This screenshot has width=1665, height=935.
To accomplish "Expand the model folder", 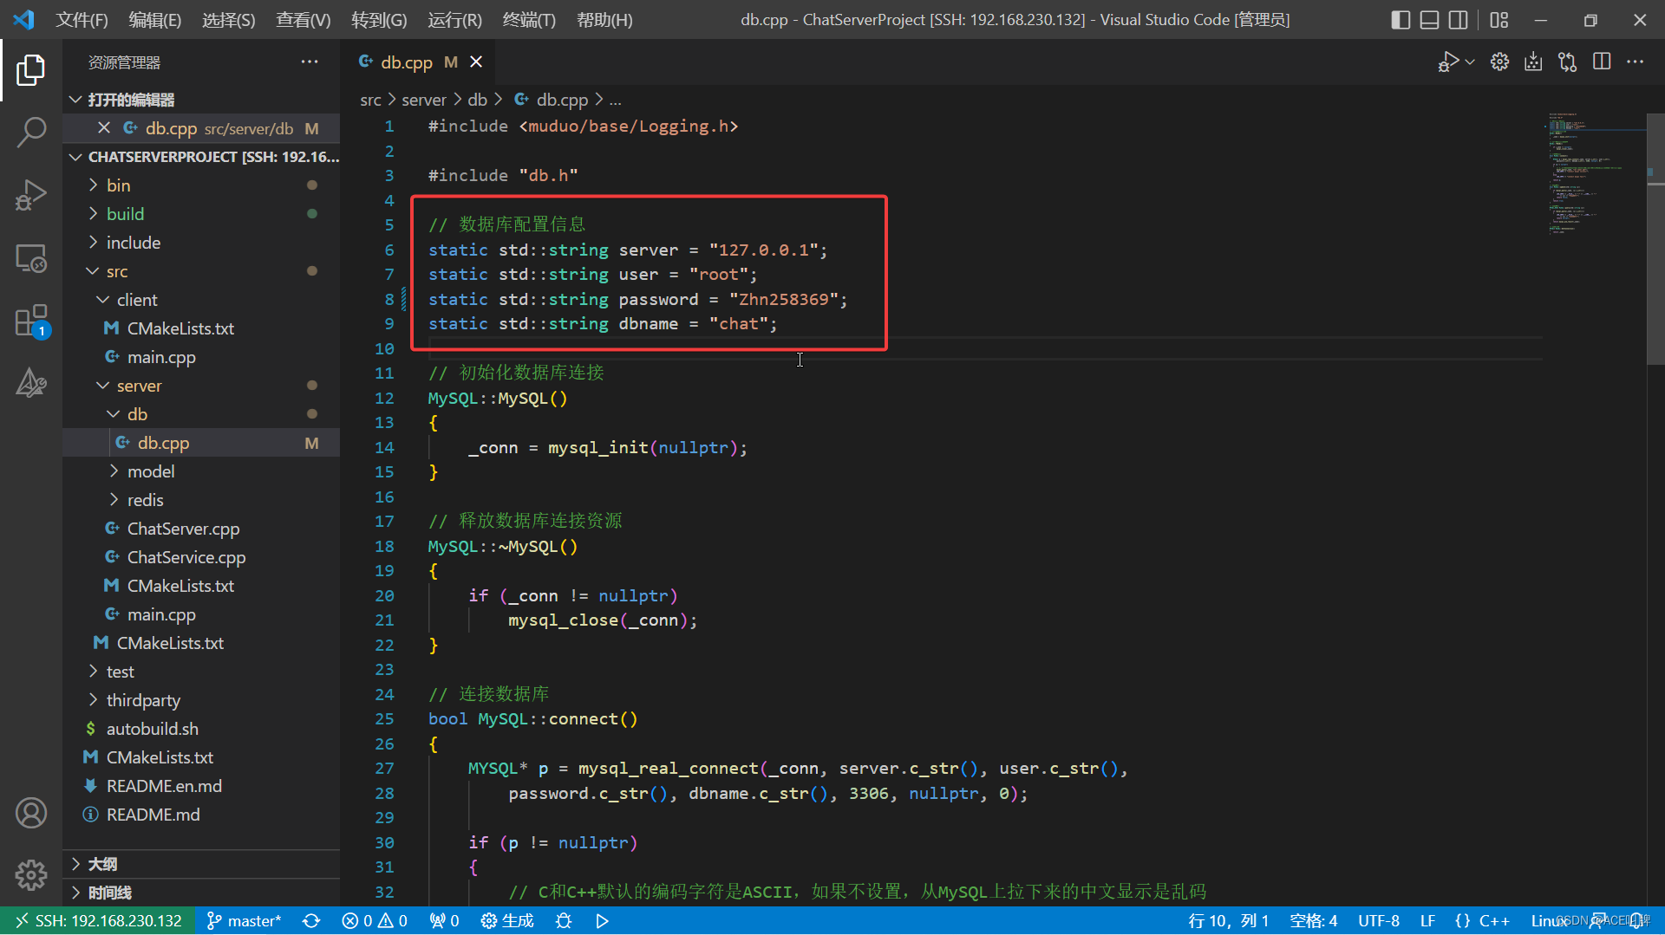I will (x=151, y=471).
